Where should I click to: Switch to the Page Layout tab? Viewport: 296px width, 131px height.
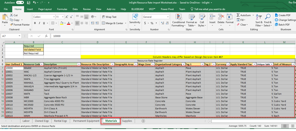45,9
